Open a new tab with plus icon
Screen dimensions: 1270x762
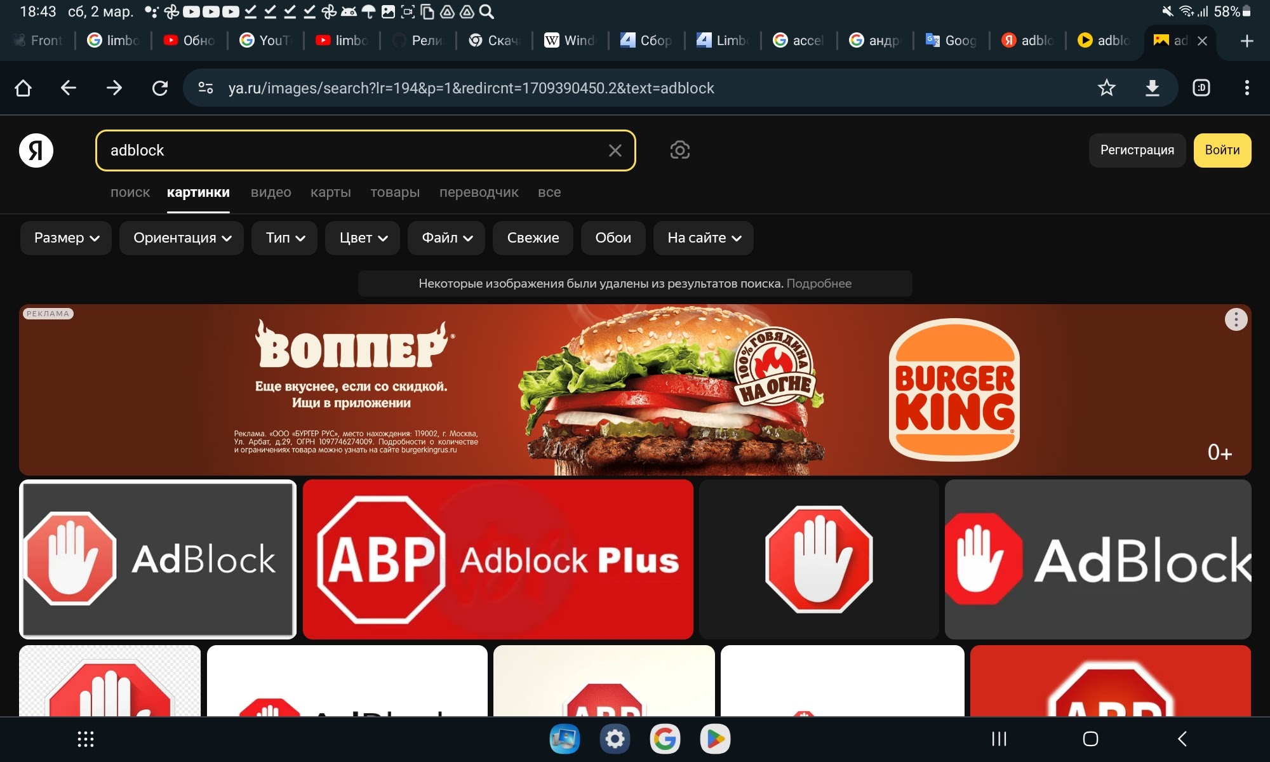point(1247,41)
